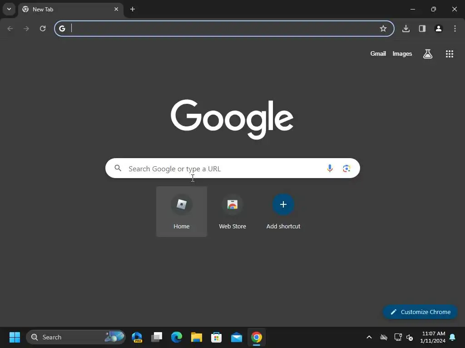This screenshot has height=348, width=465.
Task: Show hidden system tray icons
Action: coord(369,337)
